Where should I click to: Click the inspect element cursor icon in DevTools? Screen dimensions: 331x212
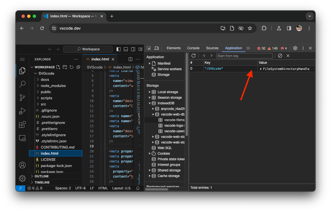point(148,48)
